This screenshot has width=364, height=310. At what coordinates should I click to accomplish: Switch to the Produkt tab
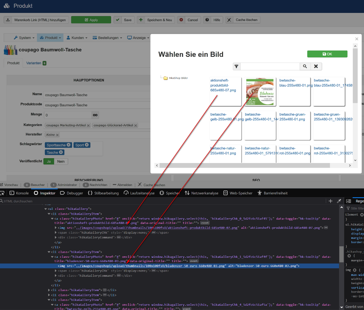tap(13, 63)
